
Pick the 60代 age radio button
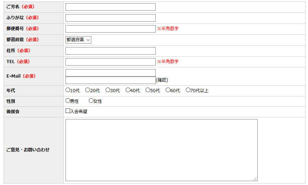tap(168, 90)
